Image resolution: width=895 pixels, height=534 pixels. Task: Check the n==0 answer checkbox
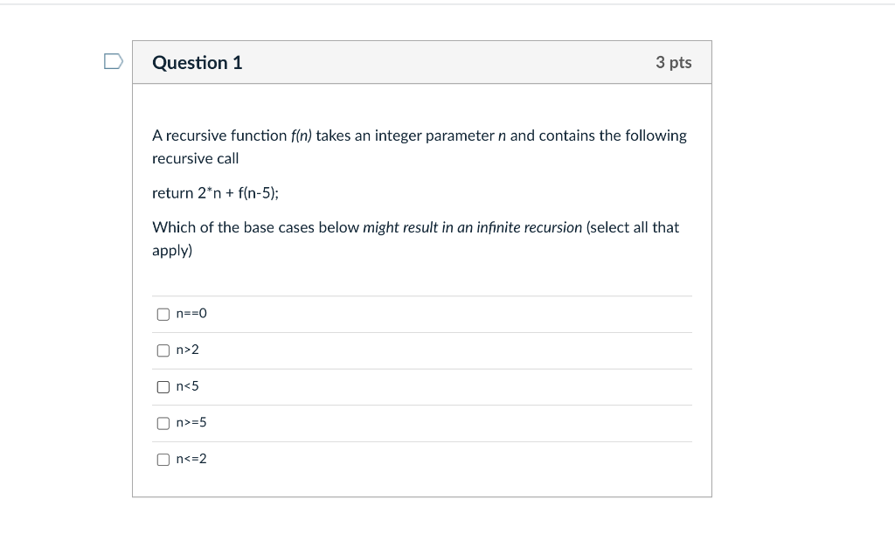click(x=163, y=314)
